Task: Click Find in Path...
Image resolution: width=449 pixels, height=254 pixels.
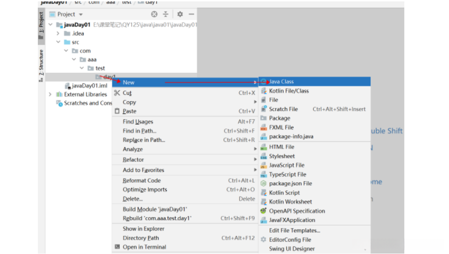Action: coord(185,131)
